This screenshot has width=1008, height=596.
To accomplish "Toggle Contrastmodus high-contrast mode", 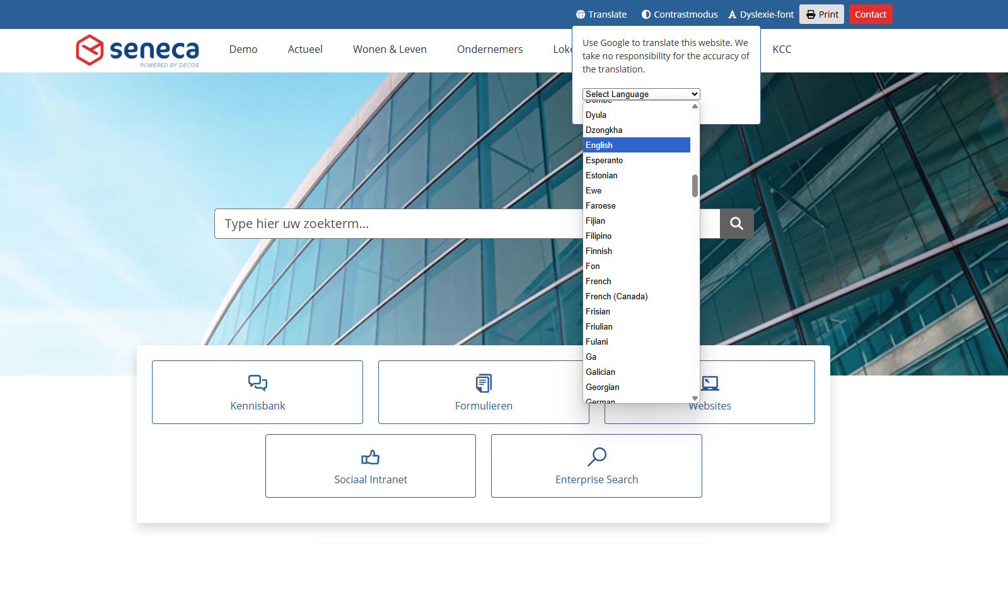I will pyautogui.click(x=680, y=14).
